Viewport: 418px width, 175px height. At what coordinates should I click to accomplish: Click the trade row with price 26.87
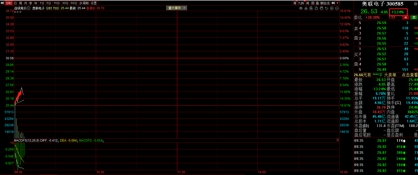(386, 153)
